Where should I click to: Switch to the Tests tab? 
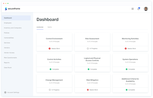click(x=49, y=27)
